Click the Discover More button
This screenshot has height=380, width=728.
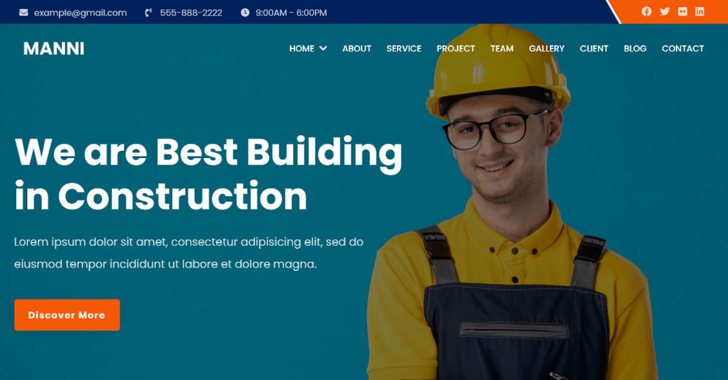point(67,315)
